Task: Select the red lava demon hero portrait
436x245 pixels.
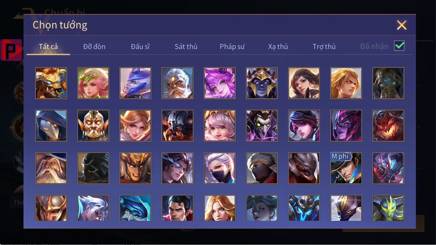Action: tap(388, 126)
